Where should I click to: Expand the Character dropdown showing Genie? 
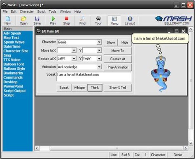click(99, 42)
